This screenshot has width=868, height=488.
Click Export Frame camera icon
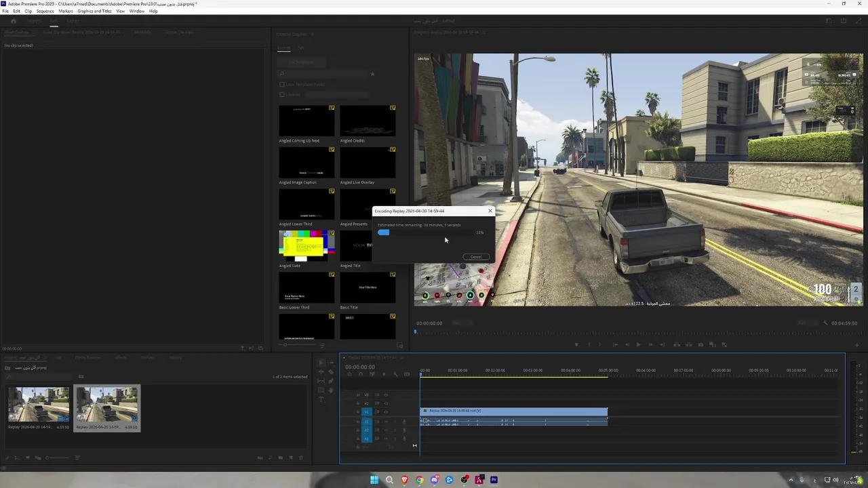701,344
